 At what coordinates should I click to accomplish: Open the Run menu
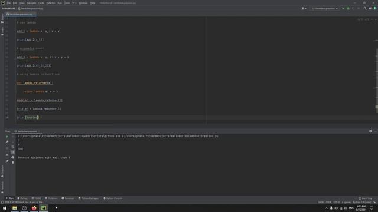pos(60,3)
